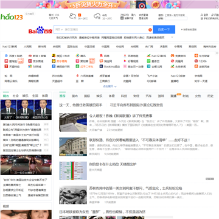Open the building photo thumbnail for 联邦快递 article
The width and height of the screenshot is (219, 219).
[x=73, y=147]
